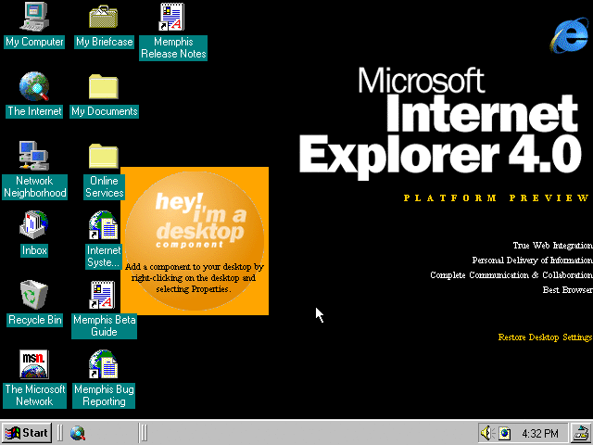Click the orange 'hey! i'm a desktop component'
Image resolution: width=593 pixels, height=445 pixels.
[195, 241]
